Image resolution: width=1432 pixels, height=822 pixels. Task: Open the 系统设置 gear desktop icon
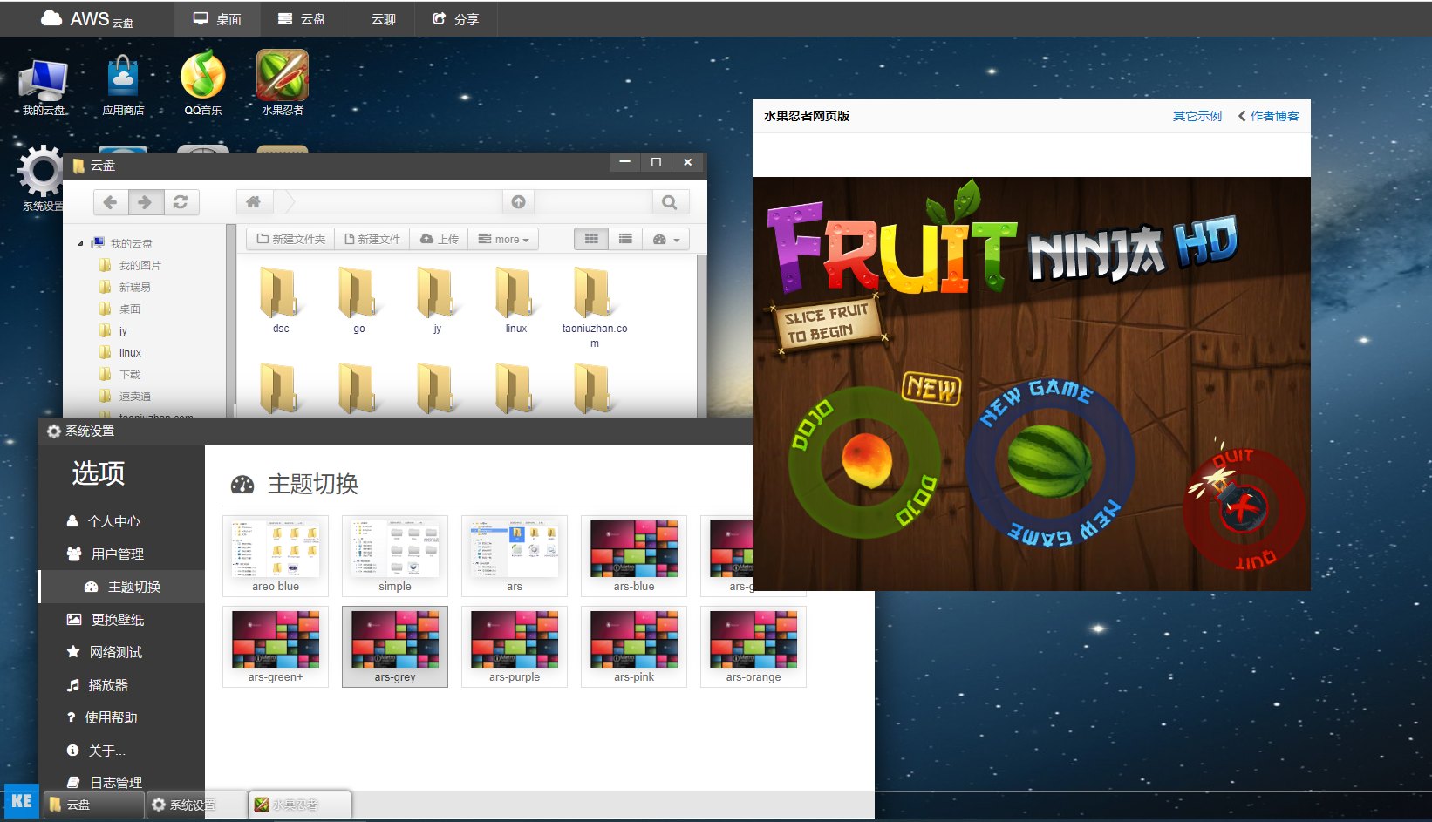(41, 179)
